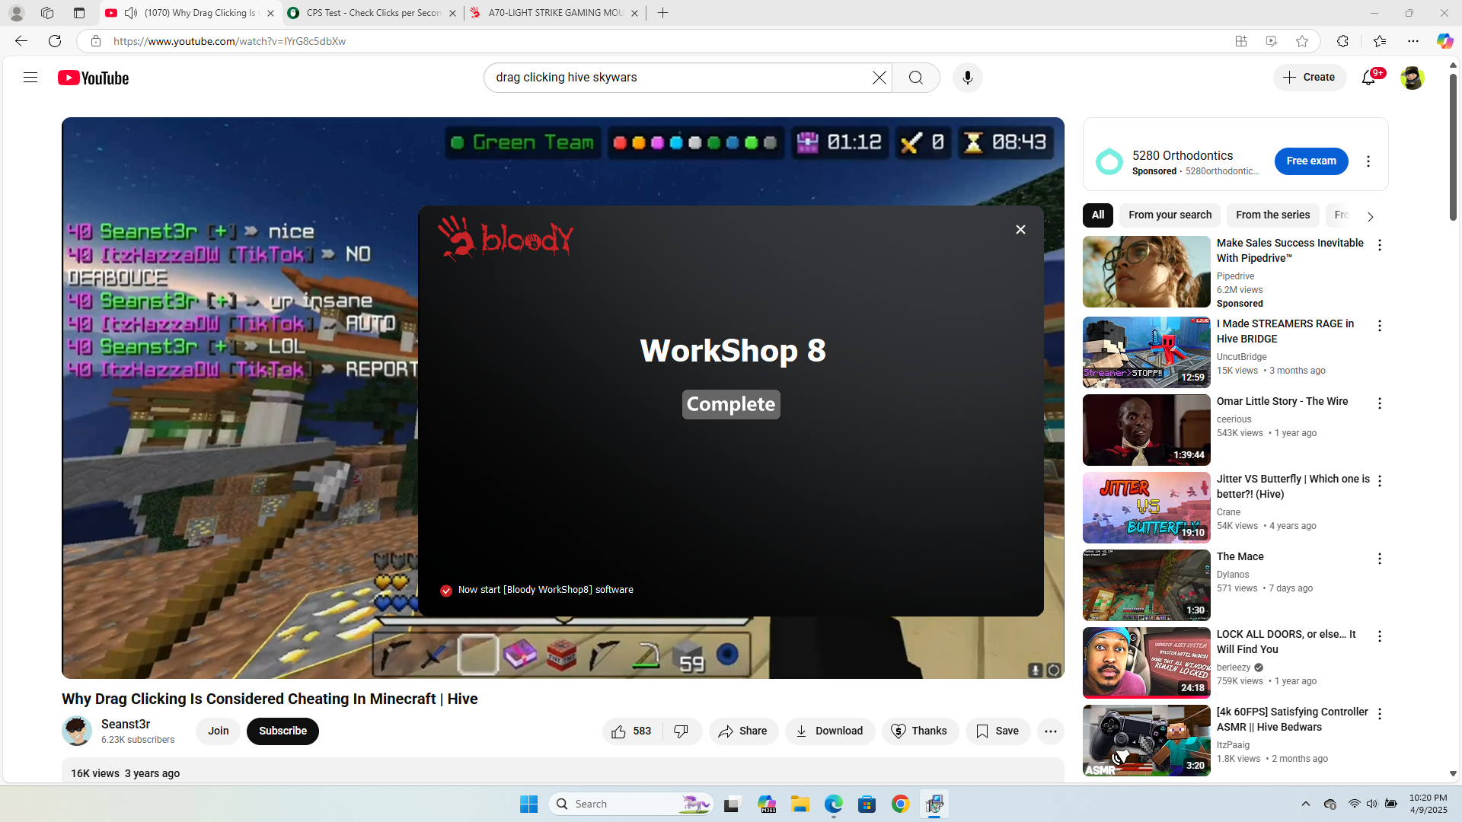This screenshot has height=822, width=1462.
Task: Select the From the series chip
Action: (x=1273, y=215)
